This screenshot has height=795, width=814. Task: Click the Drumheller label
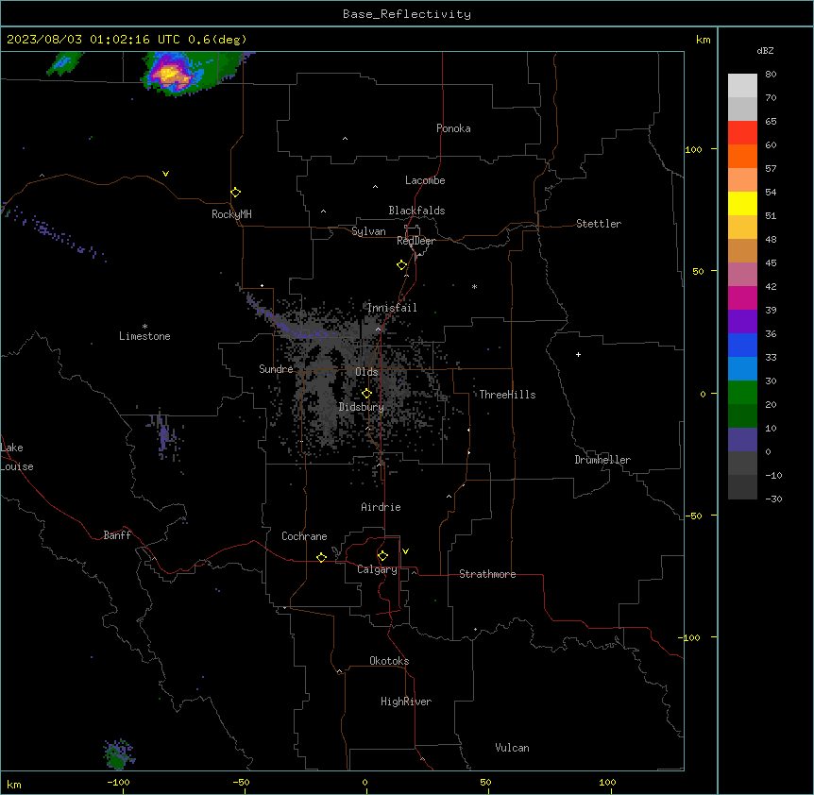tap(602, 460)
